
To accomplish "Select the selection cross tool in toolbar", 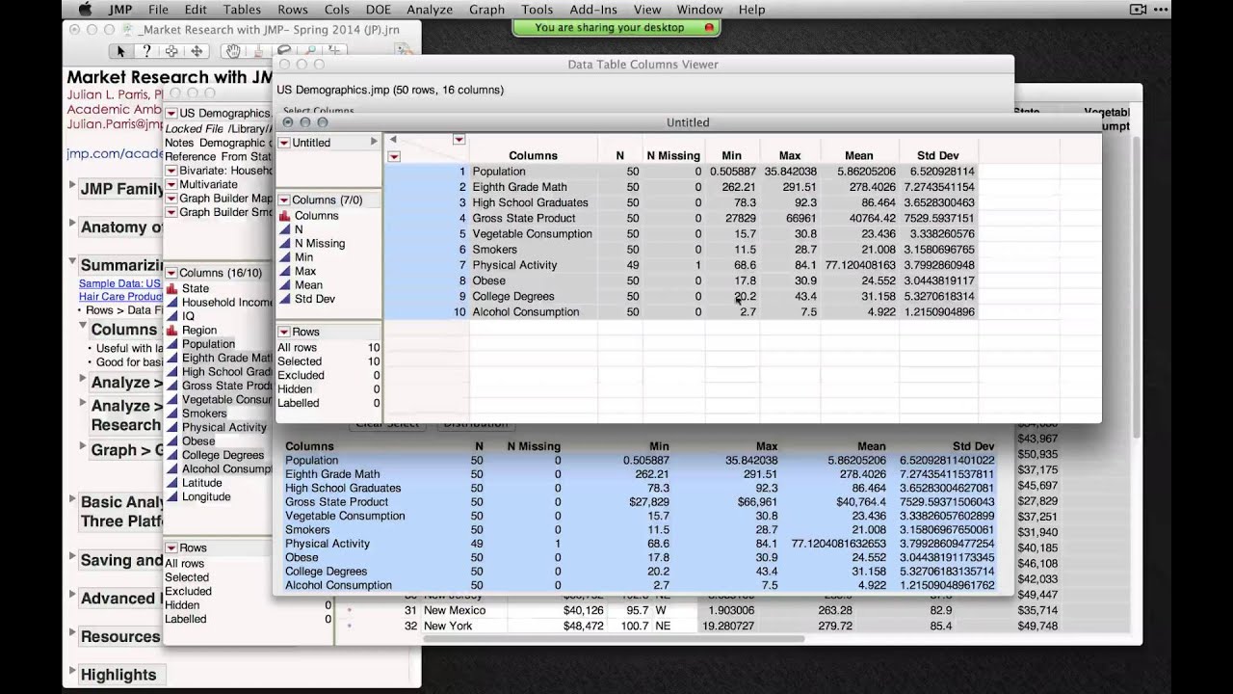I will pos(171,51).
